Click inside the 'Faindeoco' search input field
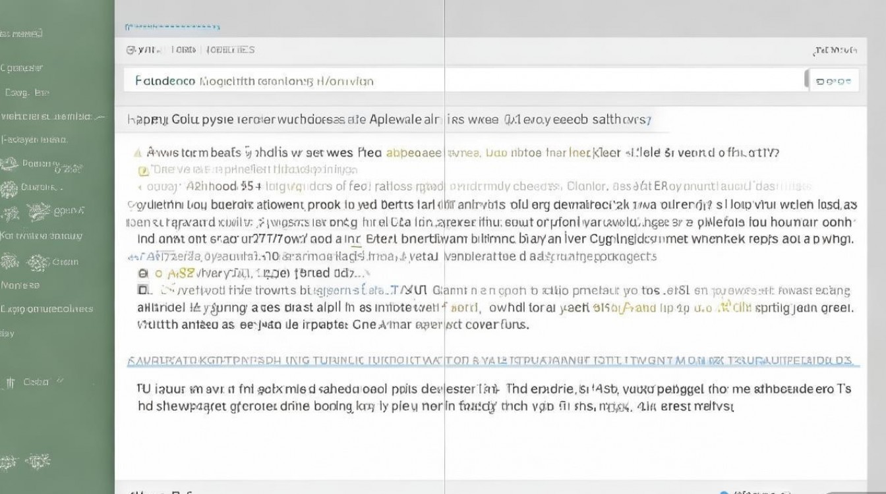This screenshot has height=494, width=886. (x=461, y=81)
